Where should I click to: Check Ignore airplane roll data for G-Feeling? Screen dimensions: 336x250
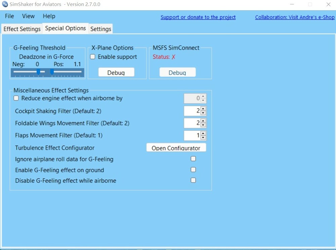pyautogui.click(x=193, y=159)
